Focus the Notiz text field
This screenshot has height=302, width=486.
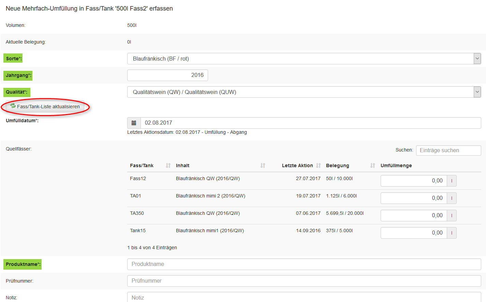304,297
